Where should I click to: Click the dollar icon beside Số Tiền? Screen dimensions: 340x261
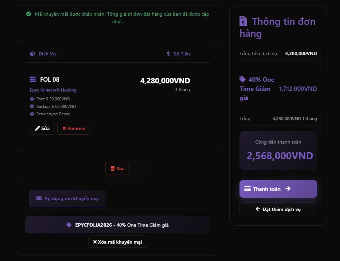(168, 54)
